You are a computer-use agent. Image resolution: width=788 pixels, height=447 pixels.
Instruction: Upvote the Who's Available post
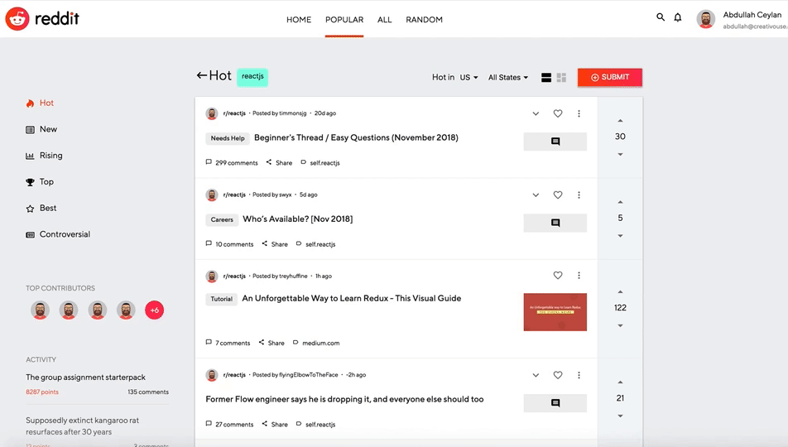[x=620, y=202]
